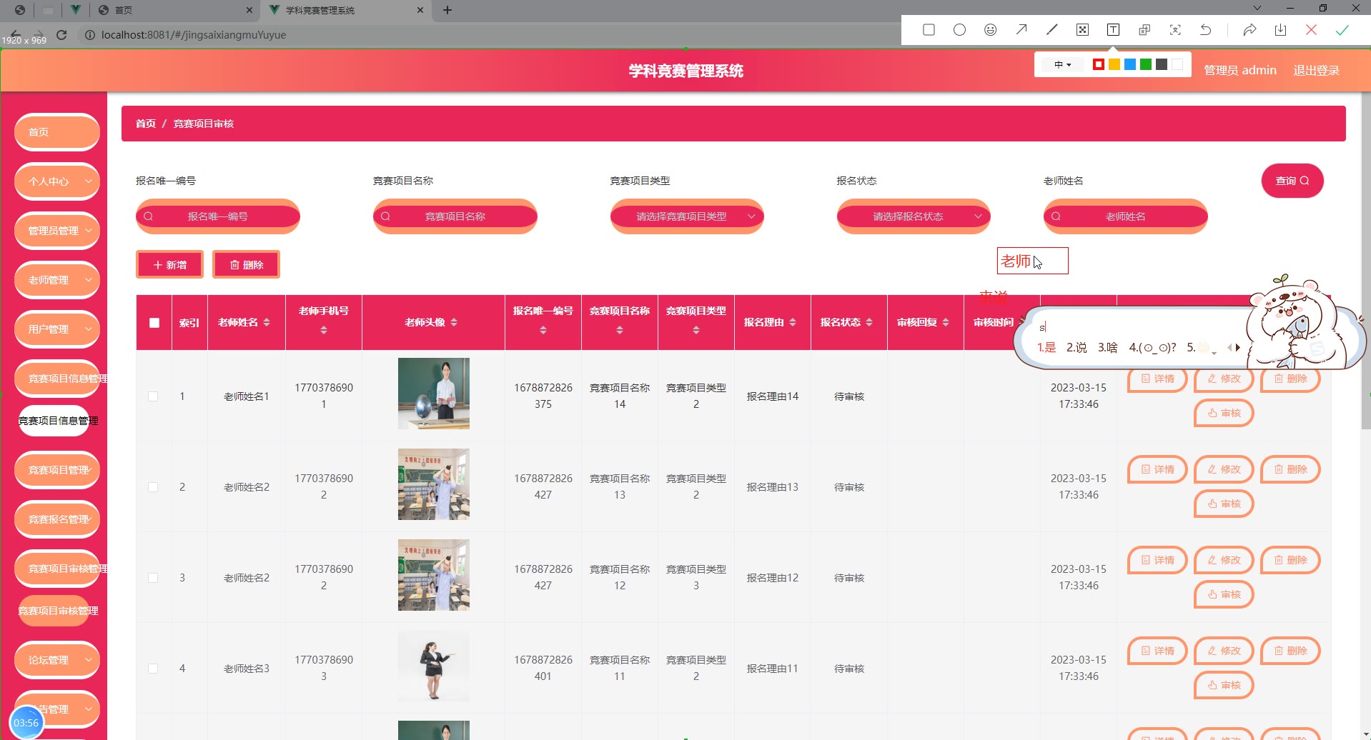The height and width of the screenshot is (740, 1371).
Task: Expand the 用户管理 sidebar menu
Action: click(57, 329)
